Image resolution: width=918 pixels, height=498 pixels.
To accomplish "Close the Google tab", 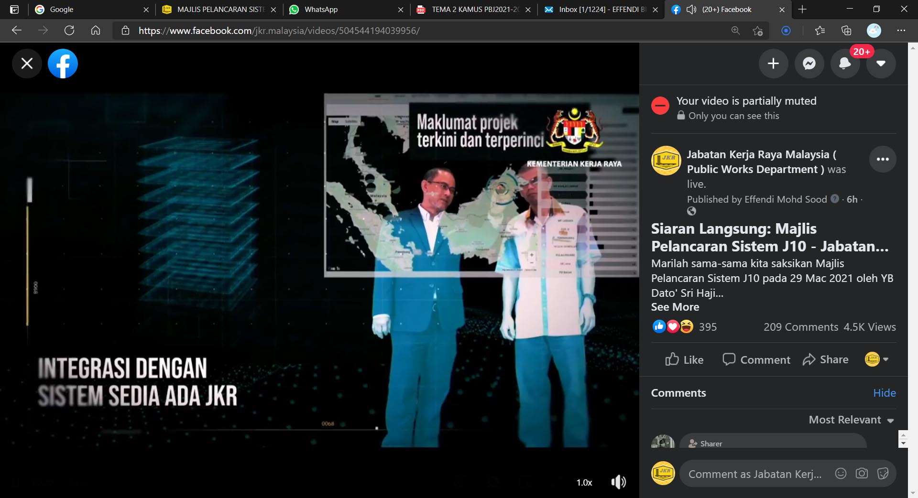I will pyautogui.click(x=146, y=10).
